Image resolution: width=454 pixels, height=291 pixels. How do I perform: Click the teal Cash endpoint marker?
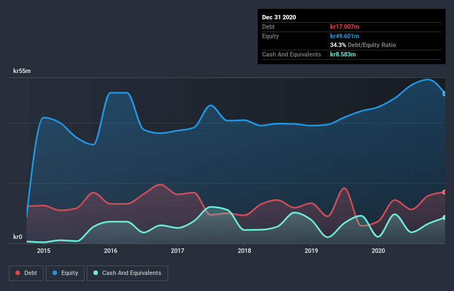click(445, 217)
